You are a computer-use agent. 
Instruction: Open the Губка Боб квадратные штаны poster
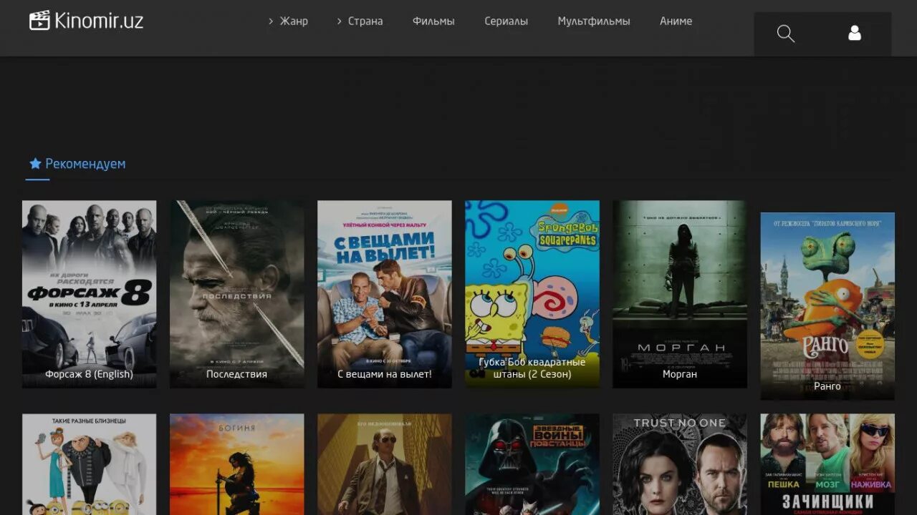[532, 294]
